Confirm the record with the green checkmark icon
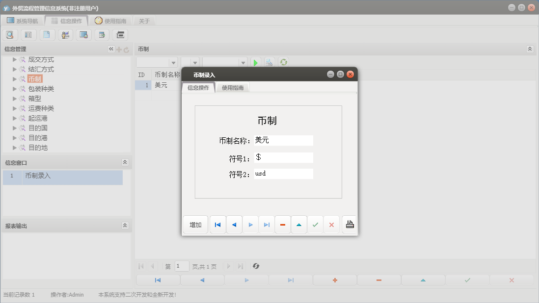 point(315,224)
